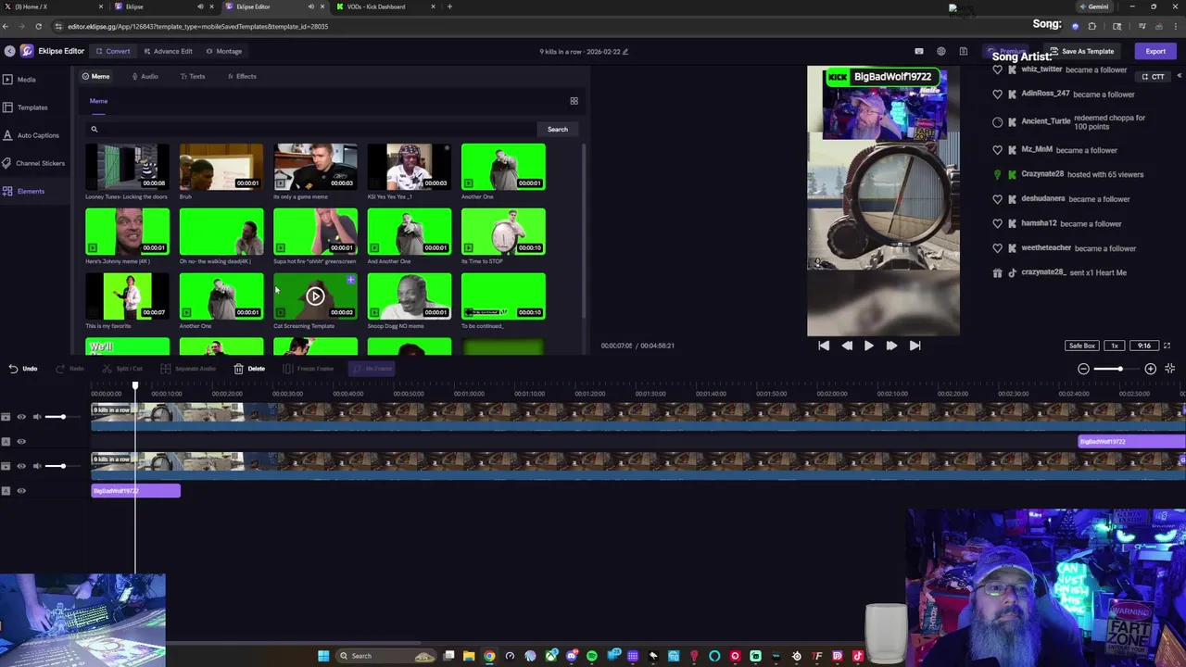Image resolution: width=1186 pixels, height=667 pixels.
Task: Zoom out the timeline with minus icon
Action: tap(1083, 369)
